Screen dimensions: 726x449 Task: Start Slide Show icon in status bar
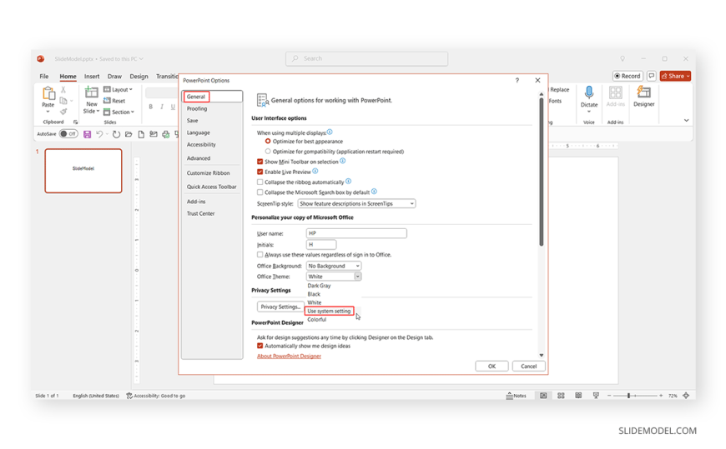coord(596,396)
